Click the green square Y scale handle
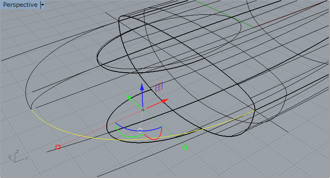 pyautogui.click(x=185, y=147)
